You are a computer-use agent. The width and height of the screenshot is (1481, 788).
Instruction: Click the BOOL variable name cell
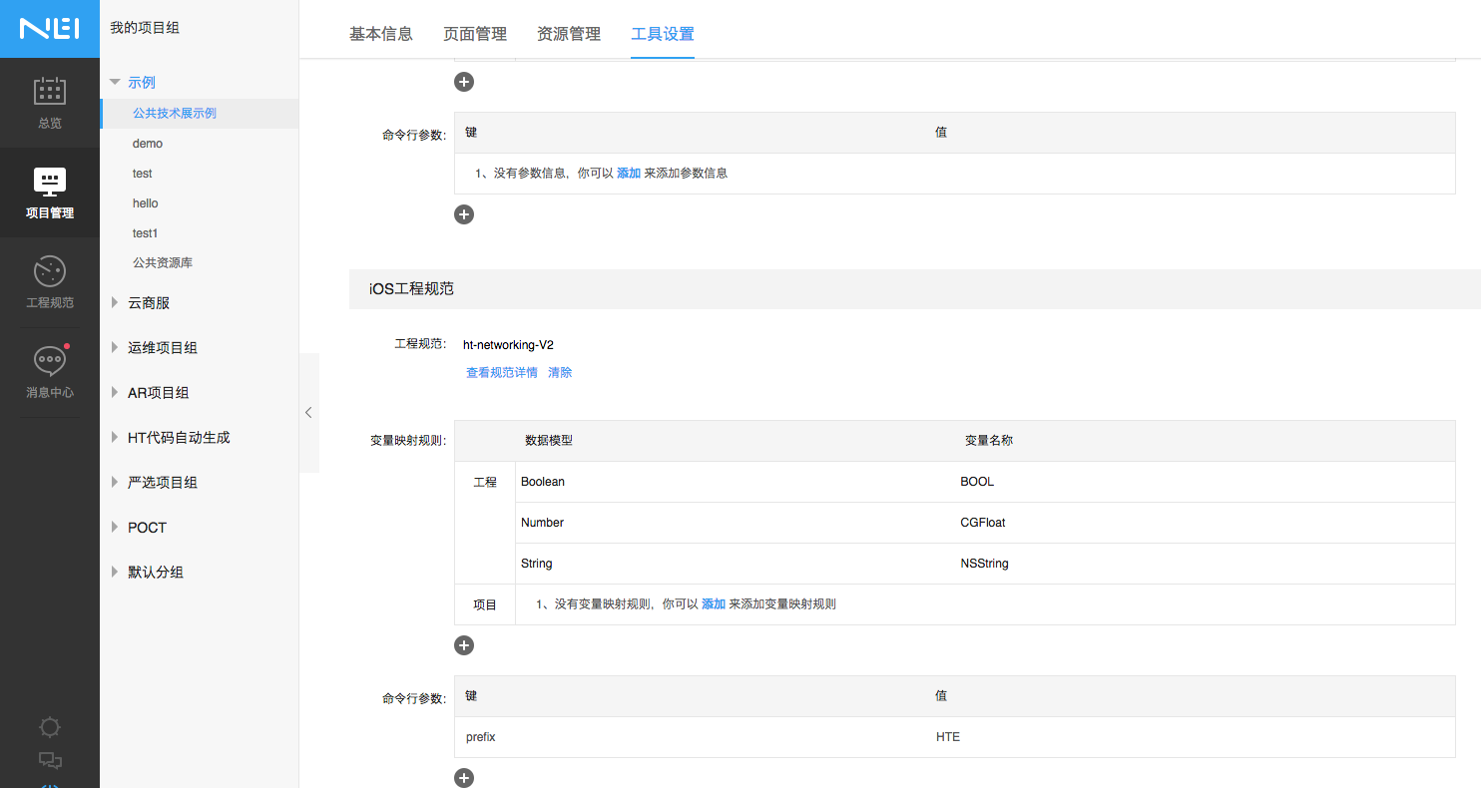[1205, 482]
